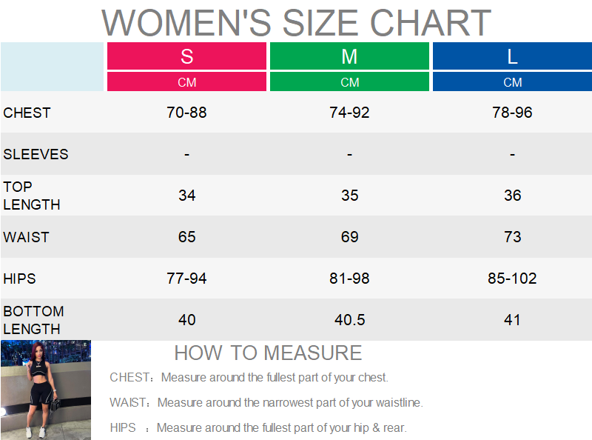The height and width of the screenshot is (440, 592).
Task: Click the SLEEVES row label
Action: [x=36, y=154]
